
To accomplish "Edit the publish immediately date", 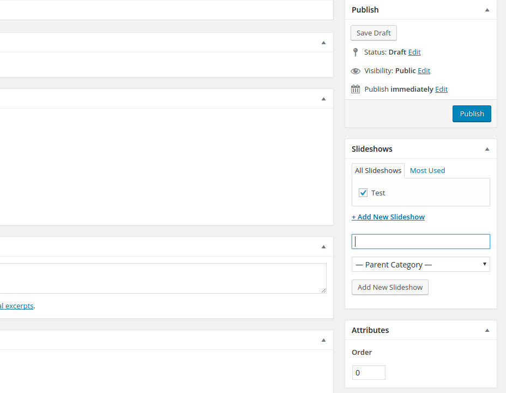I will coord(441,89).
